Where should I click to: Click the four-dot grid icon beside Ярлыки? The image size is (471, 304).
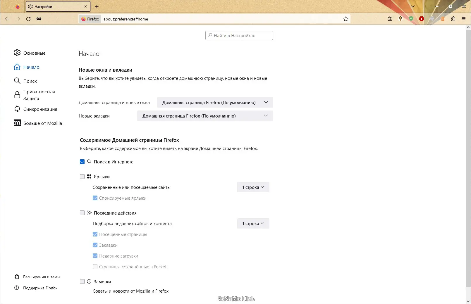pos(89,177)
